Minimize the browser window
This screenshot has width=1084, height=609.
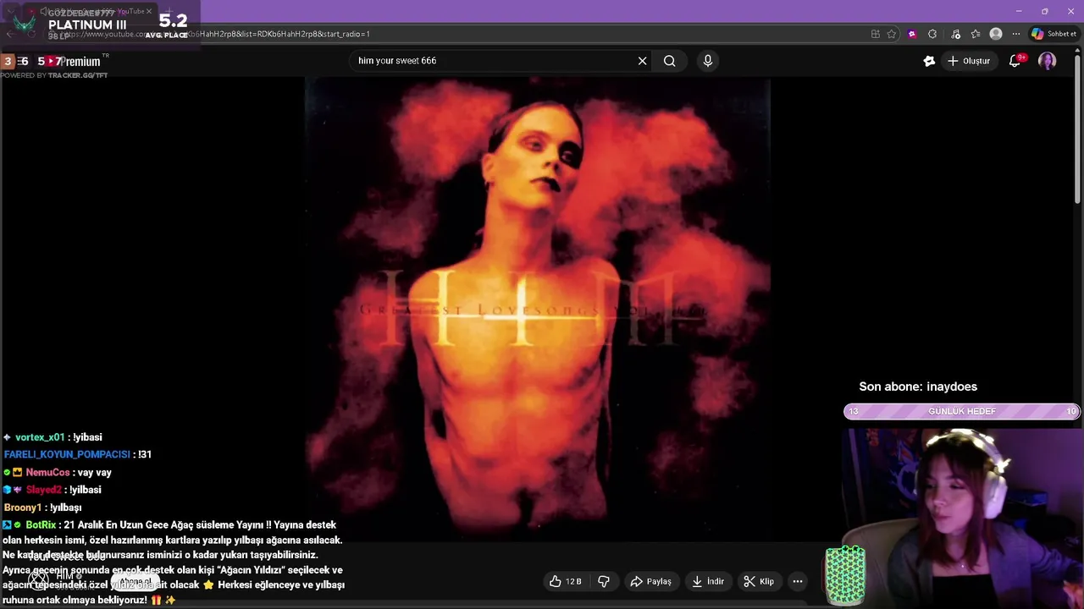point(1018,11)
